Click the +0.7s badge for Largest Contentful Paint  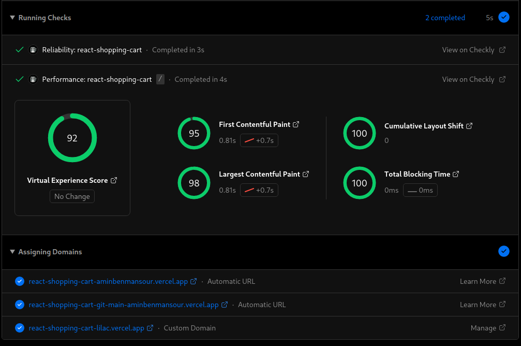tap(259, 190)
